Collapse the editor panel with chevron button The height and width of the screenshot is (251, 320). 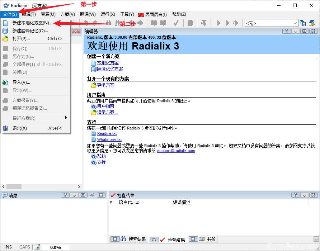coord(296,31)
